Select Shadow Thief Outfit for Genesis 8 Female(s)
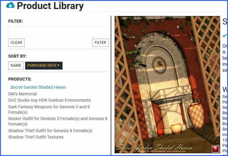 coord(50,131)
